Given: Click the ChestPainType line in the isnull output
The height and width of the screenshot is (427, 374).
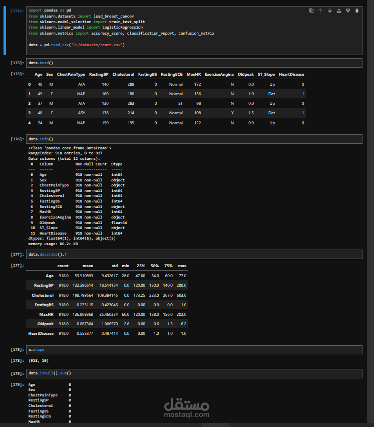Looking at the screenshot, I should point(50,395).
